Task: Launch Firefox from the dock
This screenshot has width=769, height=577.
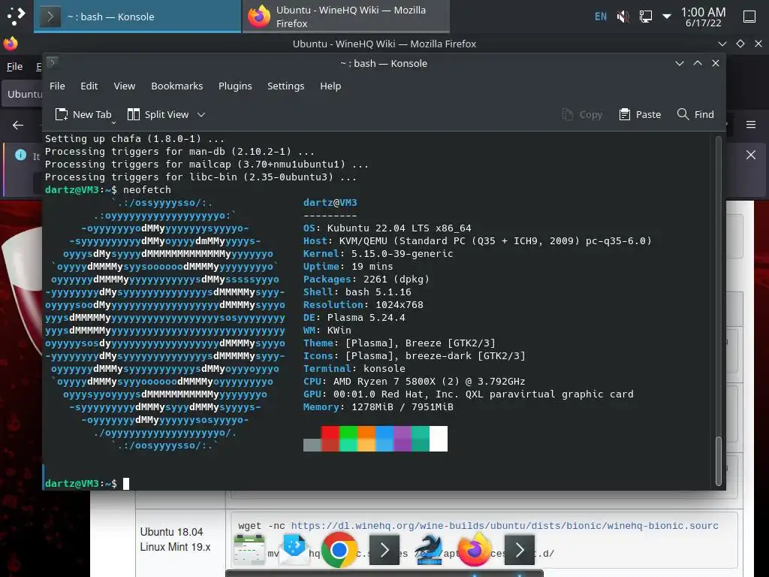Action: point(475,550)
